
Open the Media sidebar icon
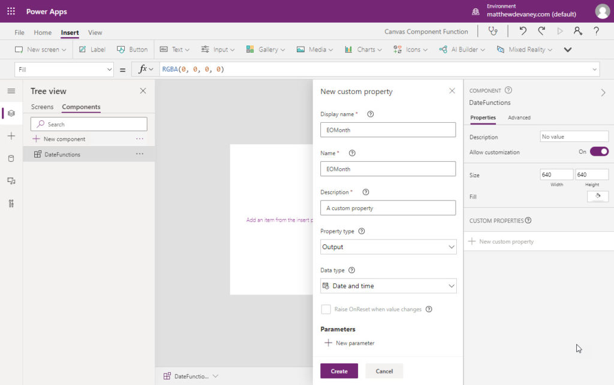coord(11,181)
